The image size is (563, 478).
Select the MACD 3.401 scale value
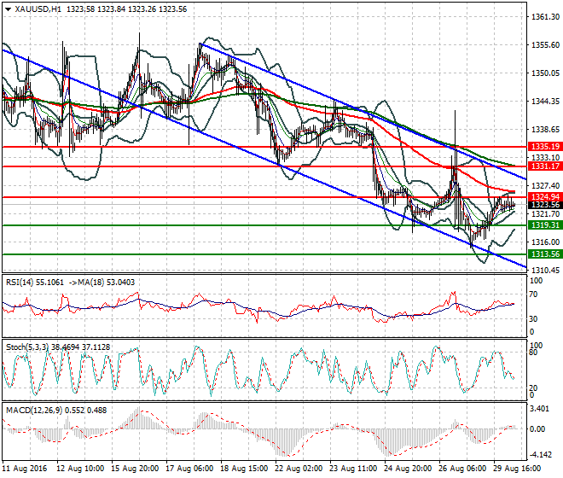[x=539, y=409]
